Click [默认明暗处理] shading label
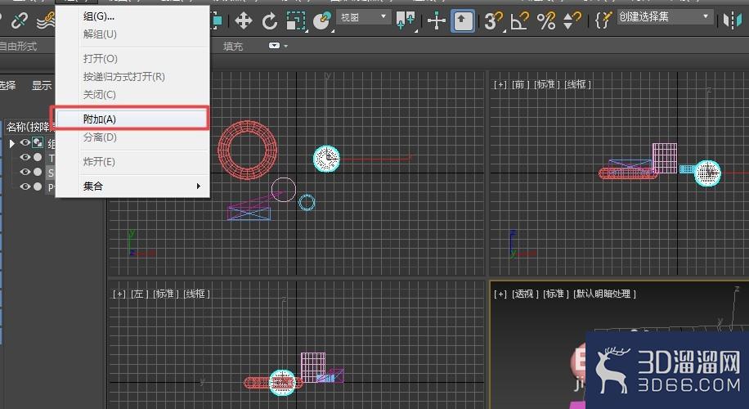 pos(605,294)
